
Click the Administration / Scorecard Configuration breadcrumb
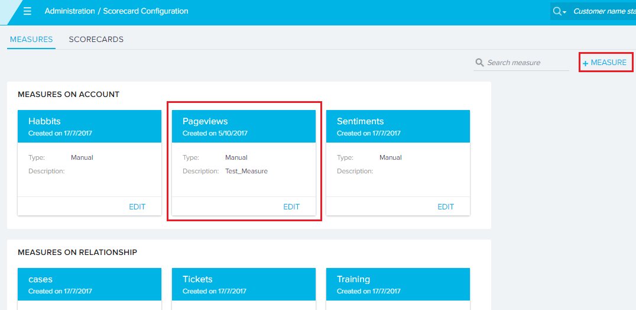[116, 11]
